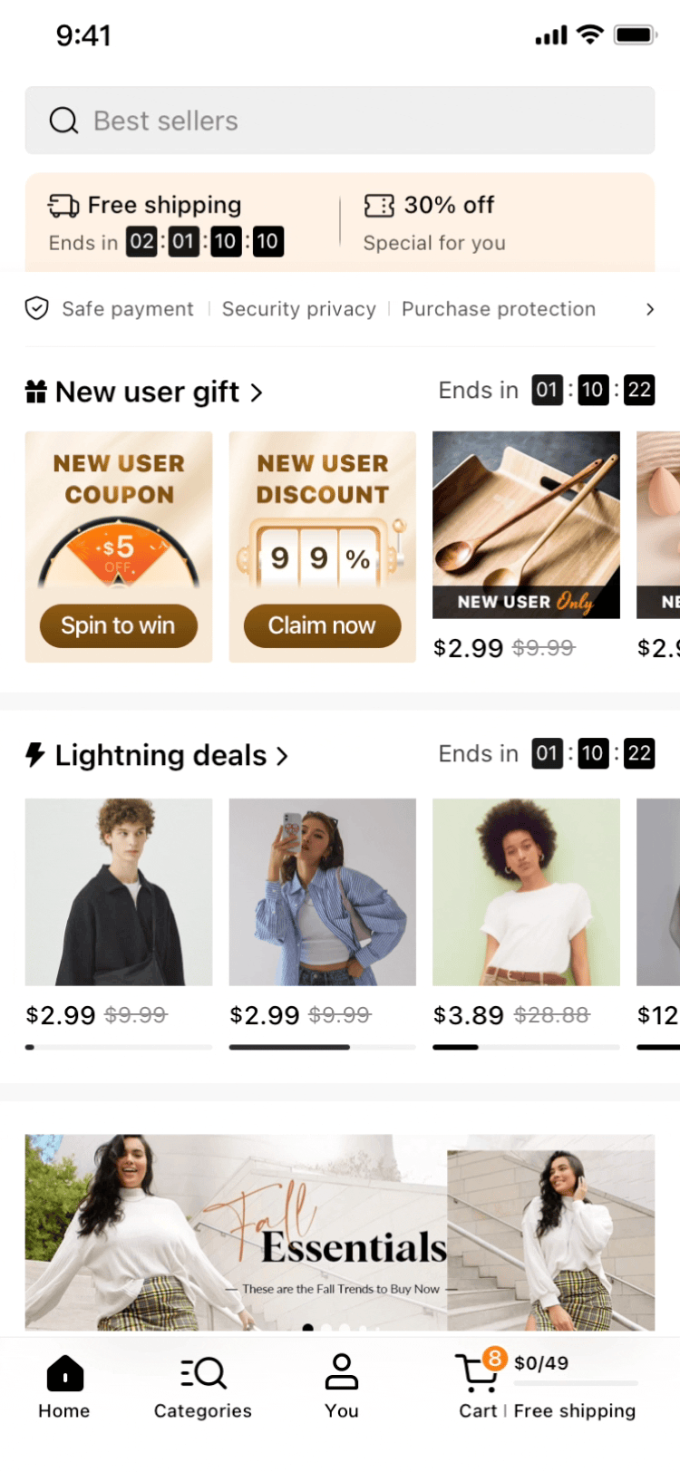The height and width of the screenshot is (1472, 680).
Task: Tap the safe payment shield icon
Action: pos(36,309)
